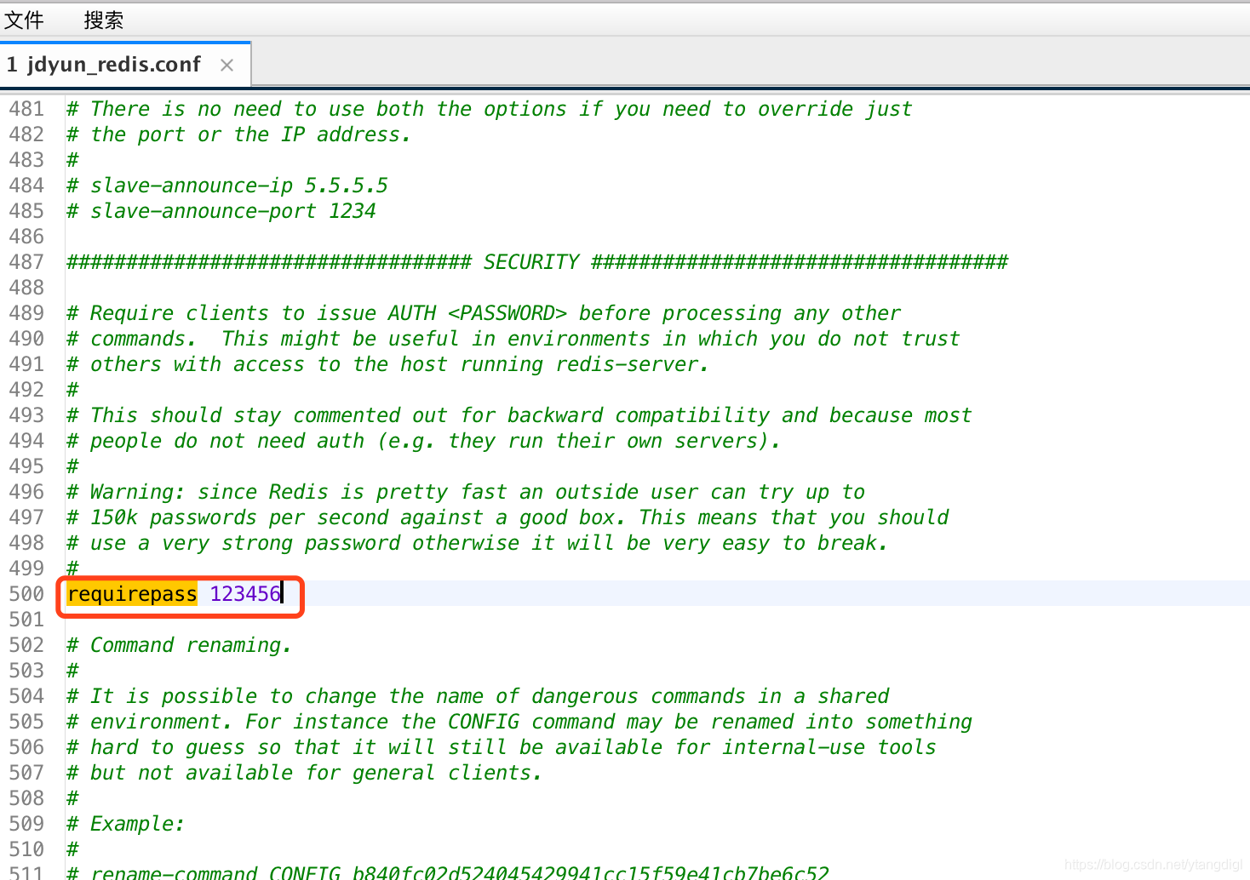Click 'environment. For instance the CONFIG' line
The height and width of the screenshot is (880, 1250).
coord(519,722)
